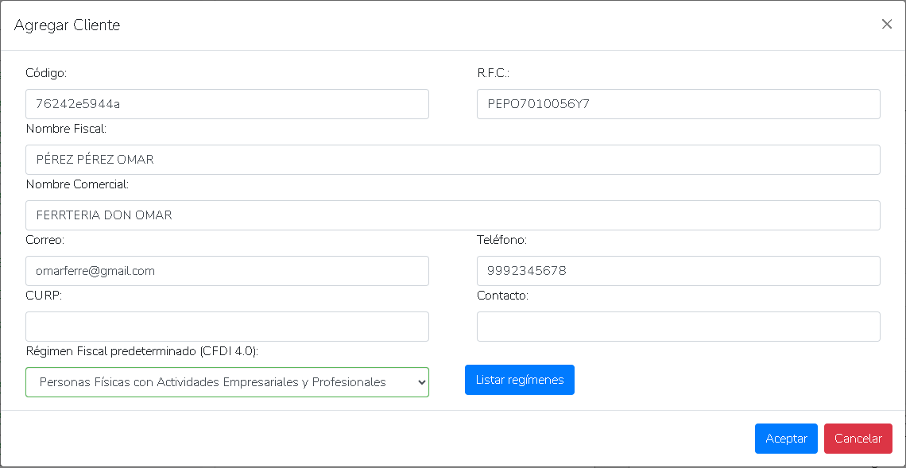Viewport: 906px width, 468px height.
Task: Click the "Código:" label text
Action: pos(46,73)
